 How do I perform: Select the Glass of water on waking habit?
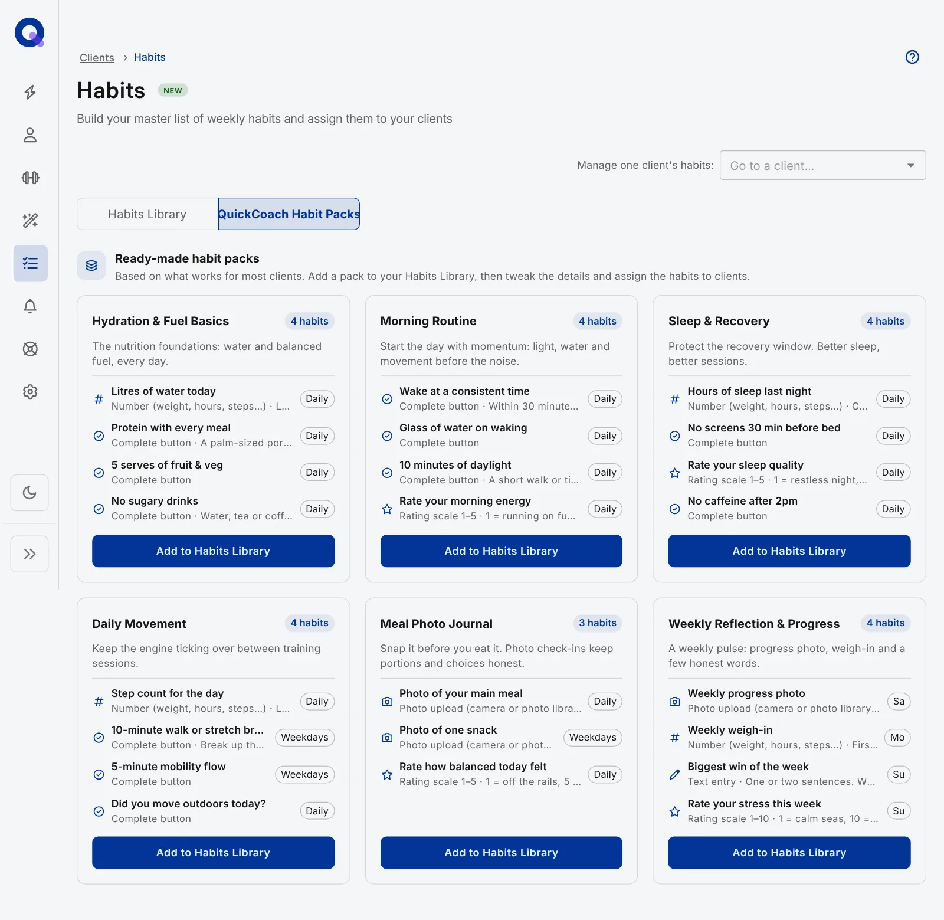(501, 436)
